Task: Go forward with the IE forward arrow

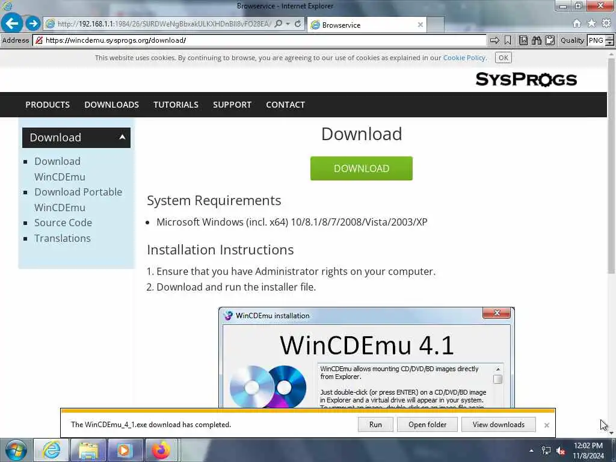Action: (33, 24)
